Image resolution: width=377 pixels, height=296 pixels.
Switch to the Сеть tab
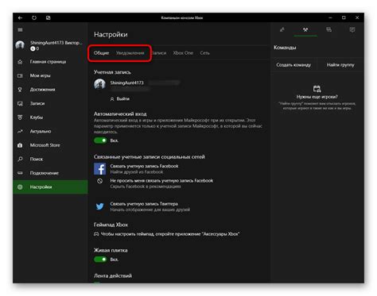pos(204,53)
